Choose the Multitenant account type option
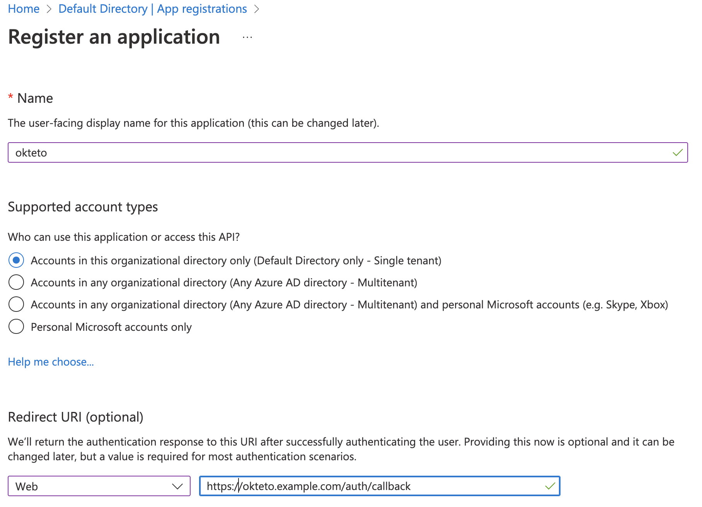 coord(16,282)
